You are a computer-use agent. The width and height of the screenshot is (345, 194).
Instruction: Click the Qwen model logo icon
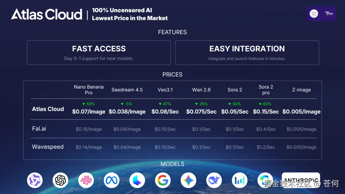coord(35,181)
